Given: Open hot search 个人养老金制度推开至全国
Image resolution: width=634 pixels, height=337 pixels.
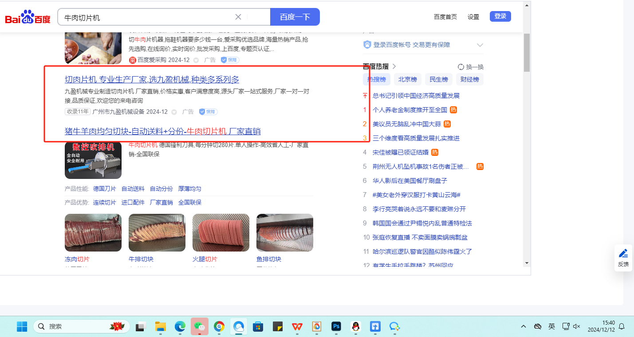Looking at the screenshot, I should pyautogui.click(x=410, y=110).
